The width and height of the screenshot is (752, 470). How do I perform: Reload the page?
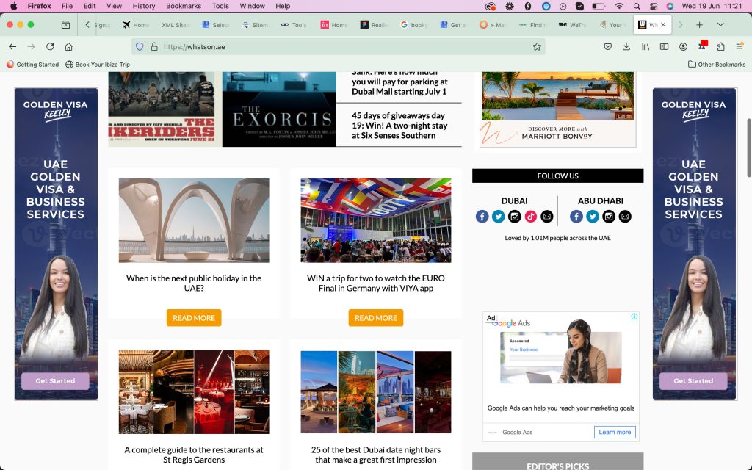click(x=50, y=46)
